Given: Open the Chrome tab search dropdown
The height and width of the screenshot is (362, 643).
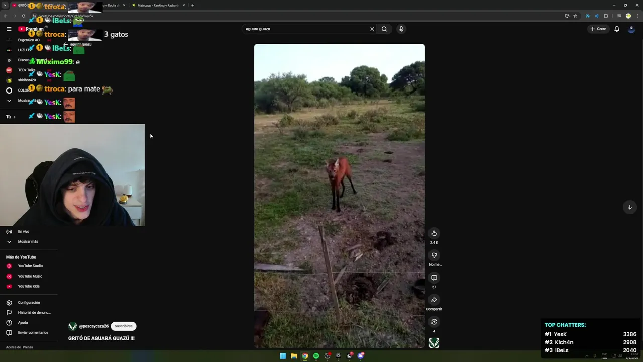Looking at the screenshot, I should [x=5, y=5].
